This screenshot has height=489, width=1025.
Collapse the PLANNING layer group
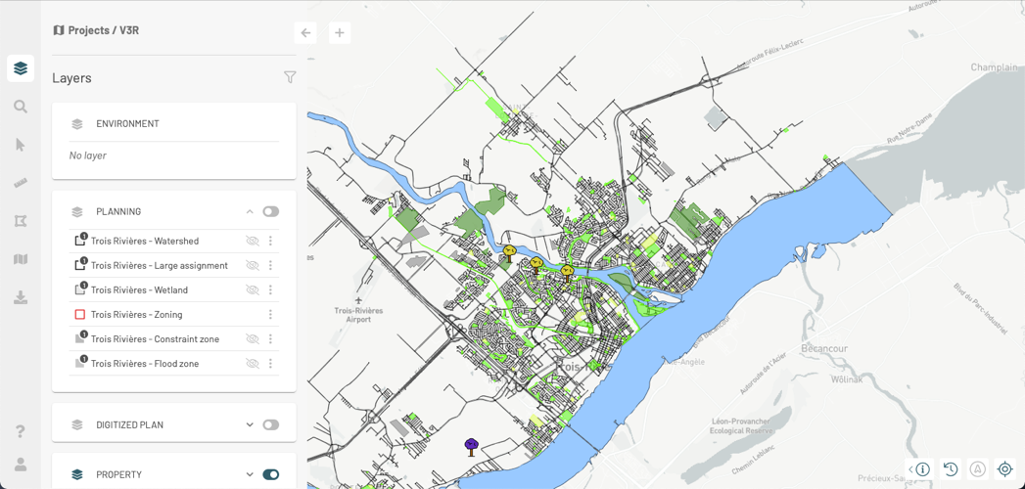tap(249, 211)
